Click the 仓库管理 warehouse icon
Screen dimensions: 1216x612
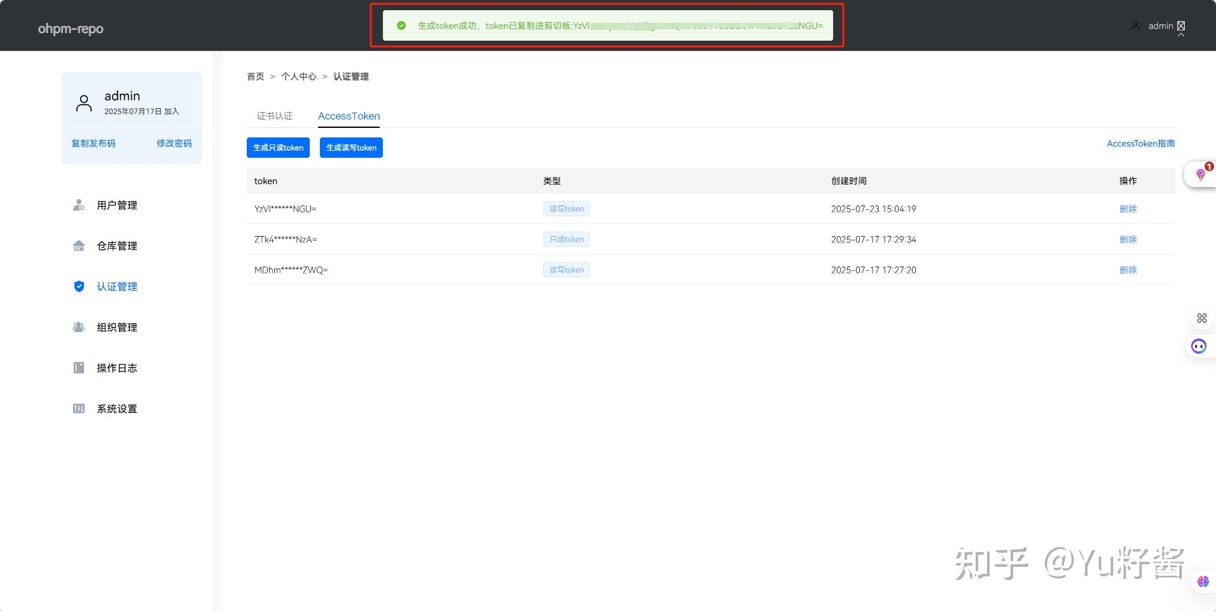point(79,246)
